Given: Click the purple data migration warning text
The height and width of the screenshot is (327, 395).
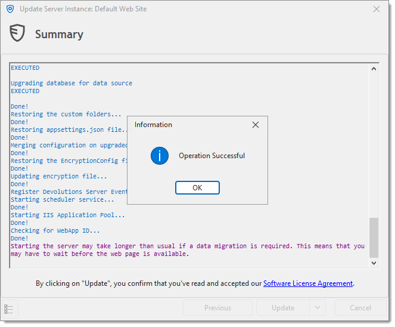Looking at the screenshot, I should click(188, 250).
